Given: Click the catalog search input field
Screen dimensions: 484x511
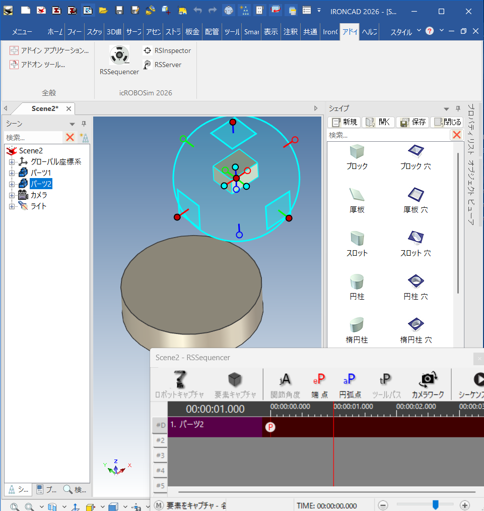Looking at the screenshot, I should click(x=388, y=135).
